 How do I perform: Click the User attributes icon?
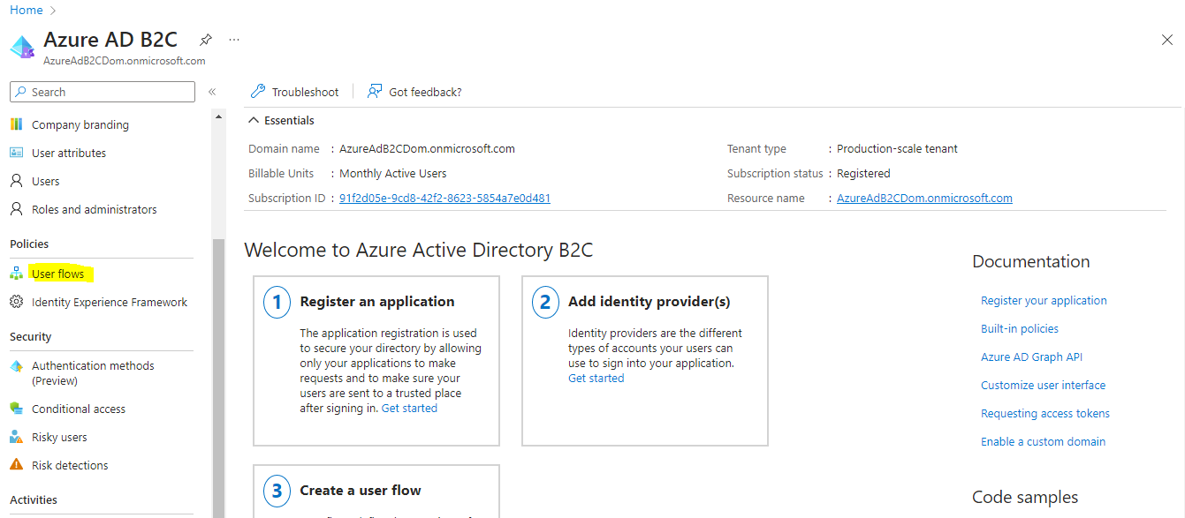(16, 153)
